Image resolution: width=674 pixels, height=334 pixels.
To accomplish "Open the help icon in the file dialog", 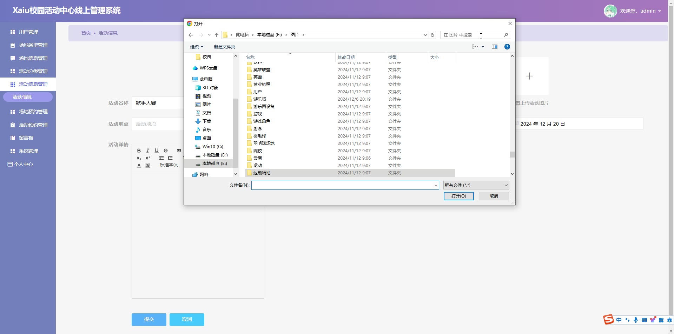I will (507, 47).
